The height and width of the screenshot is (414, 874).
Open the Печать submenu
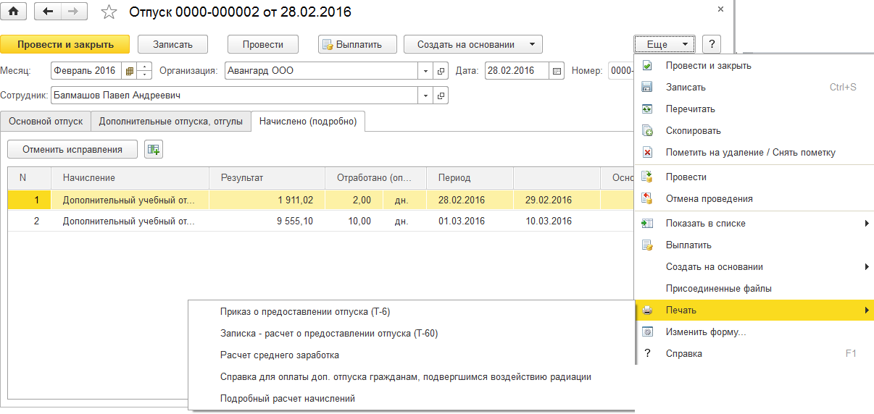(754, 310)
